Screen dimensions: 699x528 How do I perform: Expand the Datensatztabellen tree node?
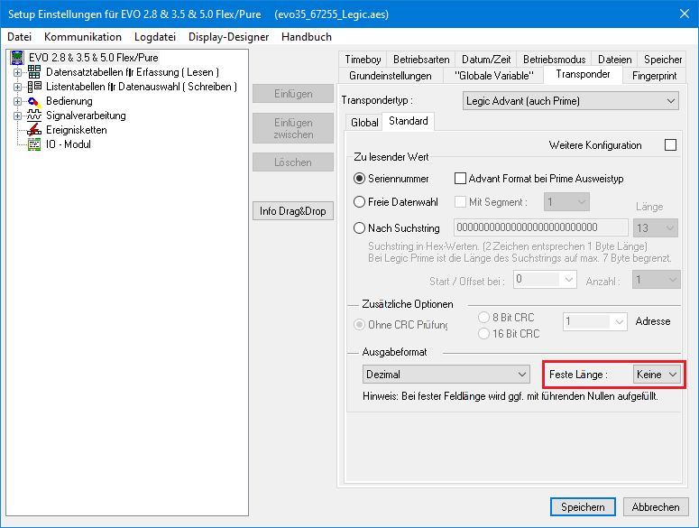(17, 72)
